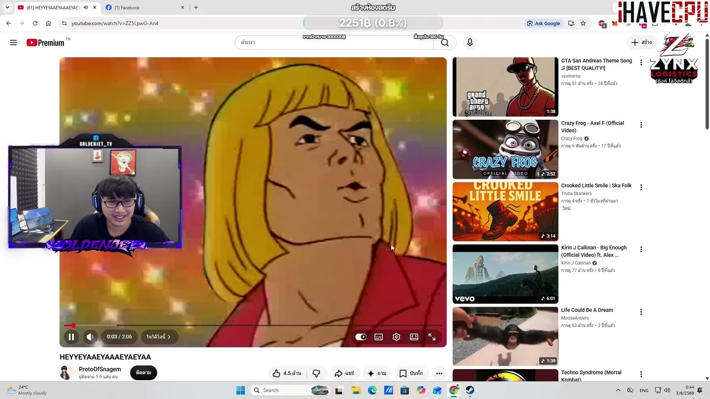This screenshot has width=710, height=399.
Task: Go to YouTube Premium home via logo
Action: click(x=45, y=43)
